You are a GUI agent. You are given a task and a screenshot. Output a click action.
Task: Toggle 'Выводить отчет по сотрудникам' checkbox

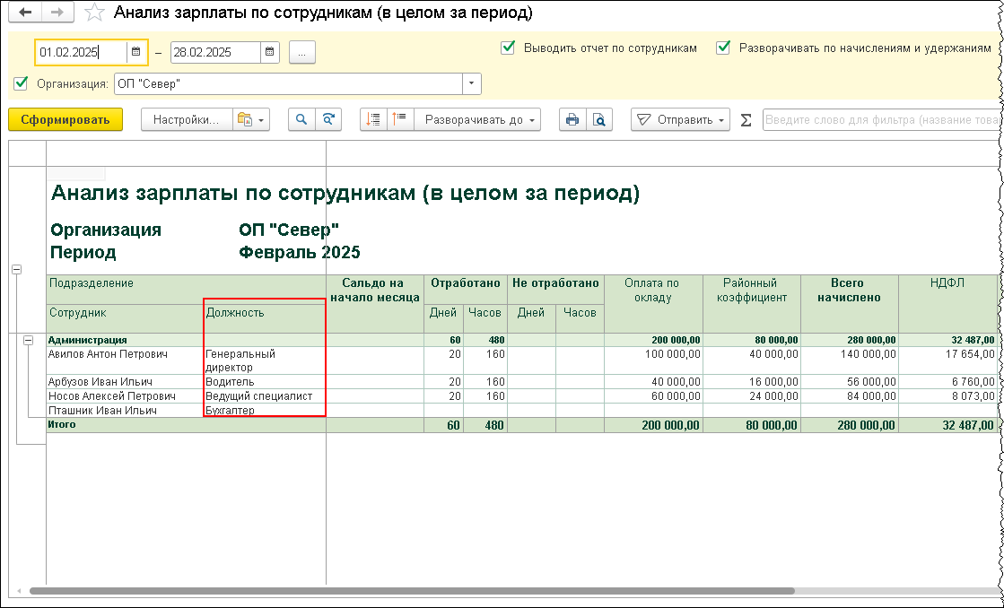click(x=508, y=48)
